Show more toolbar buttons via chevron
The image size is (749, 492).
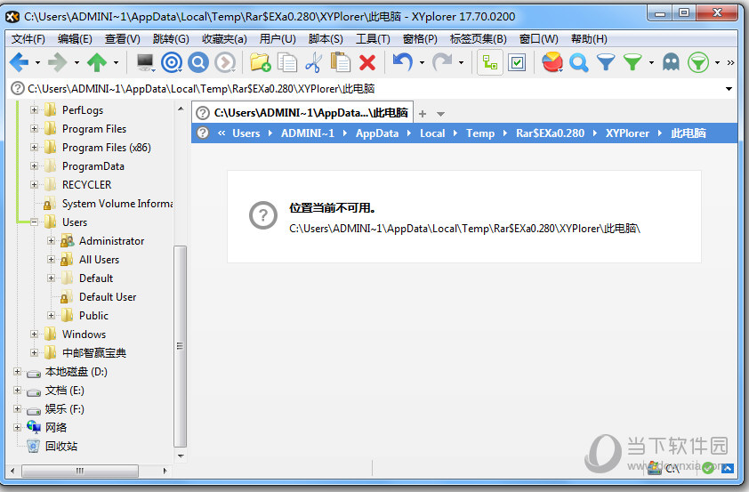[x=730, y=62]
